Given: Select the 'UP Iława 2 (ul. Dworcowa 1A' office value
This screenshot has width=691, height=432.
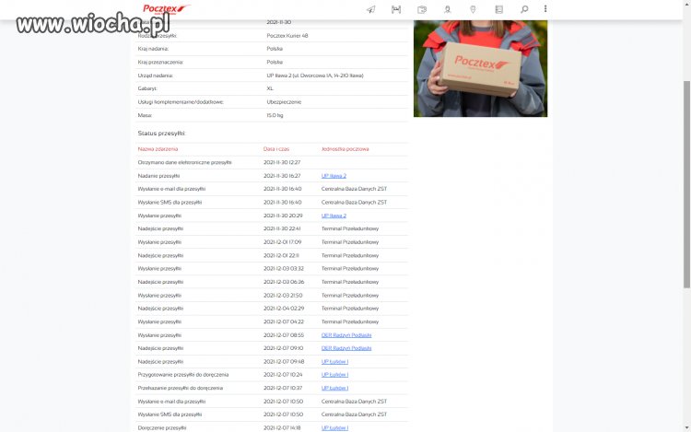Looking at the screenshot, I should [x=315, y=76].
